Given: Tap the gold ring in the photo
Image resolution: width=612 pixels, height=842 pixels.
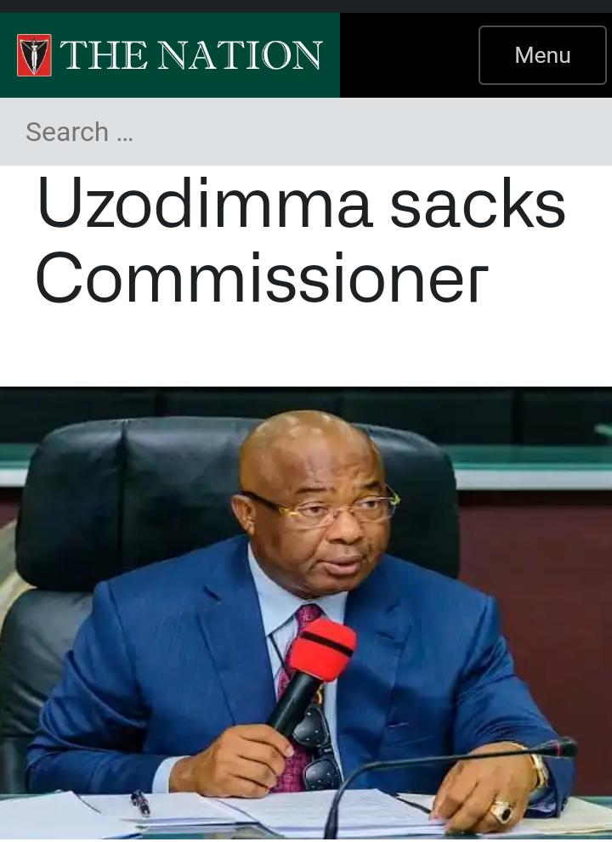Looking at the screenshot, I should tap(503, 811).
